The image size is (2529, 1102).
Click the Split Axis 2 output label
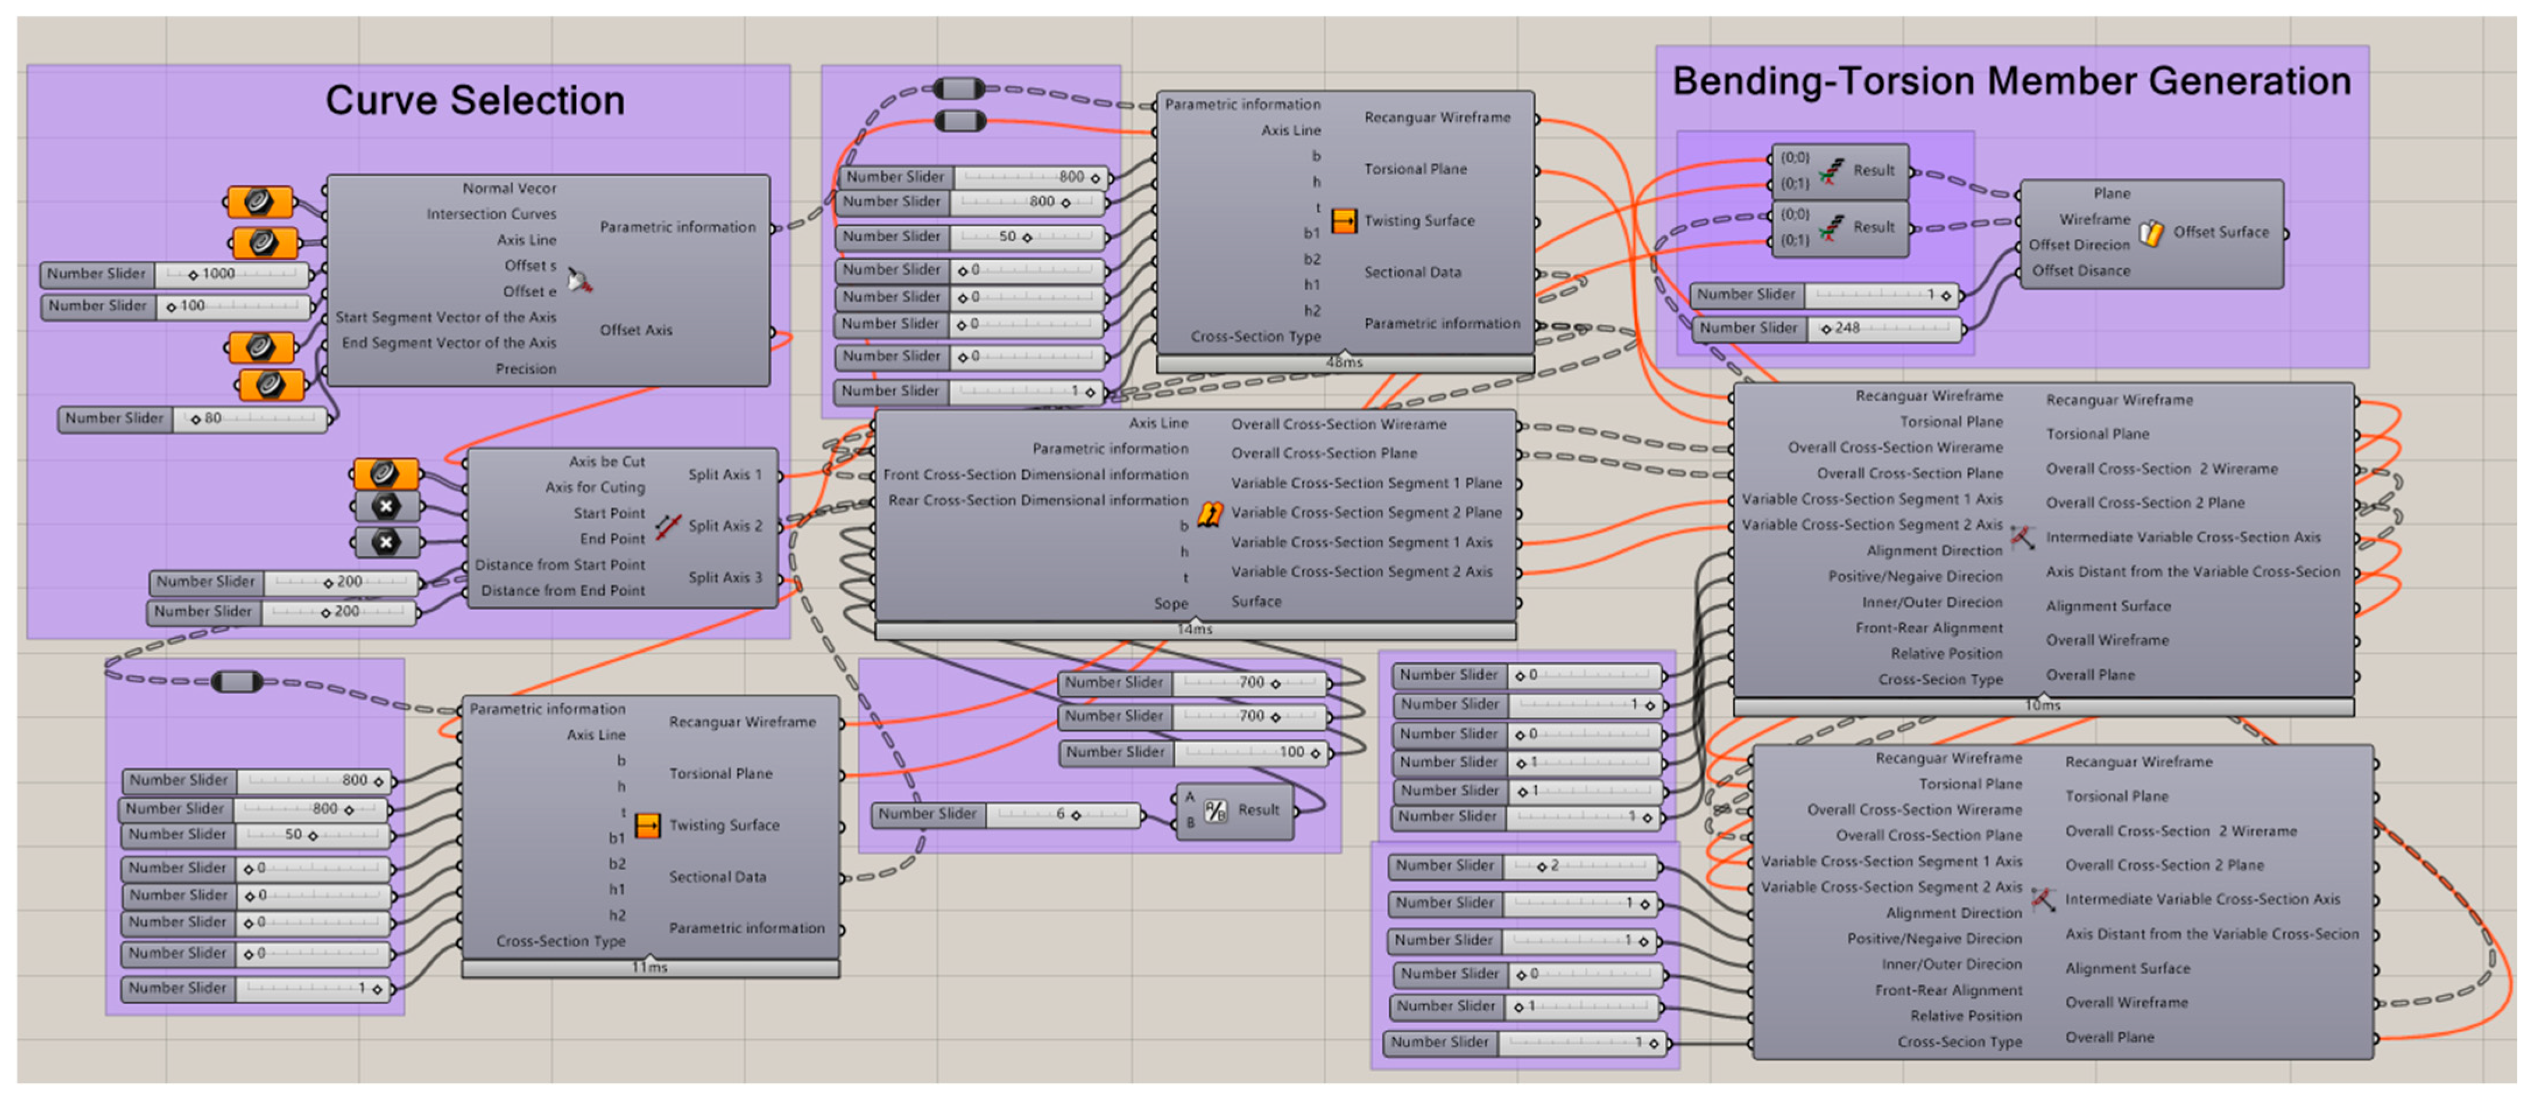[x=725, y=527]
